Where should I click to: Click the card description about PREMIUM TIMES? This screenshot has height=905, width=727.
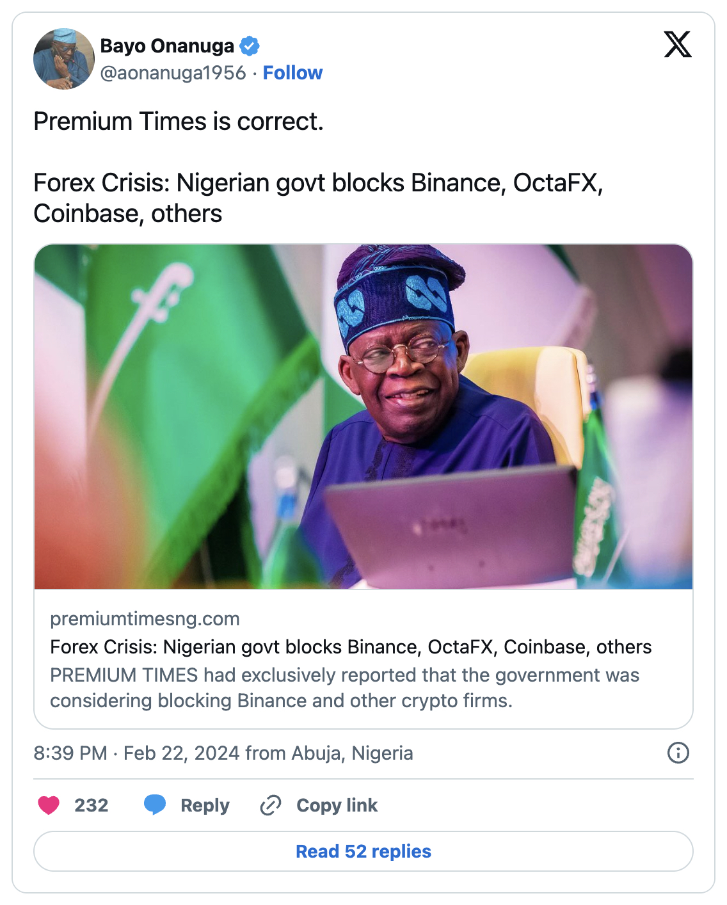click(x=344, y=688)
